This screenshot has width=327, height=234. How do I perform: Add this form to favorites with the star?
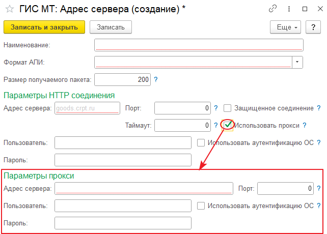[x=9, y=9]
